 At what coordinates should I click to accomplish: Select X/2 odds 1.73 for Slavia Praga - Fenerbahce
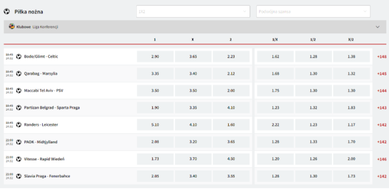(x=351, y=176)
